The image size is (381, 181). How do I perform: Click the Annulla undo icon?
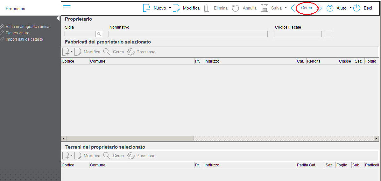(x=236, y=8)
